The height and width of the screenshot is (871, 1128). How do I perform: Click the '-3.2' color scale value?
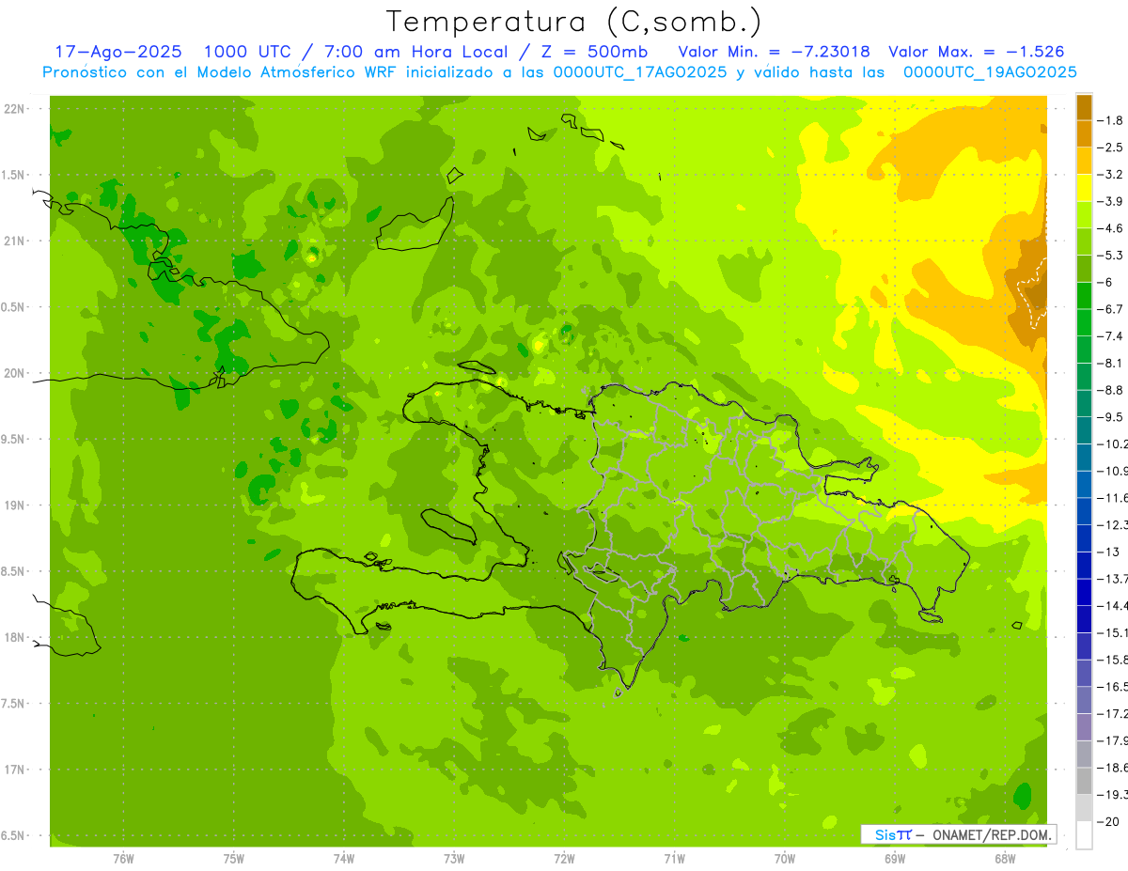click(x=1111, y=175)
